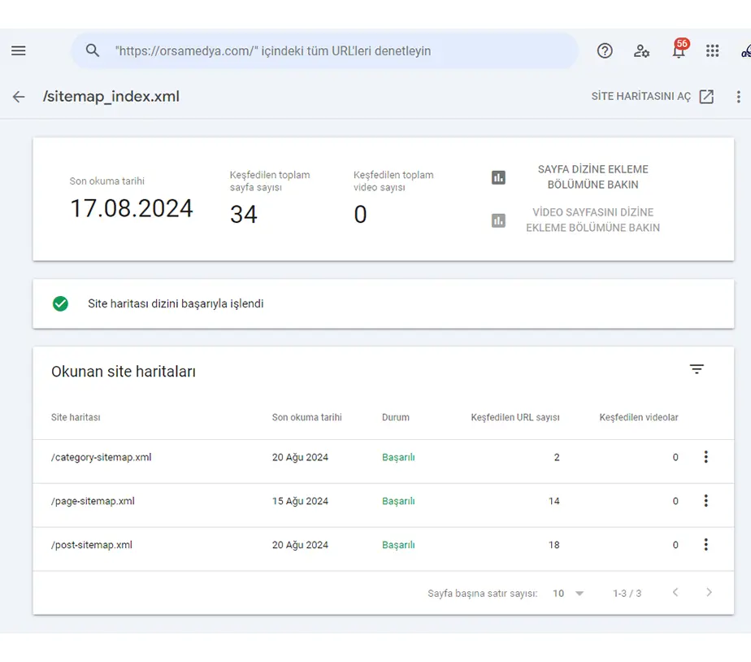Click Son okuma tarihi column header
The height and width of the screenshot is (662, 751).
pyautogui.click(x=307, y=417)
